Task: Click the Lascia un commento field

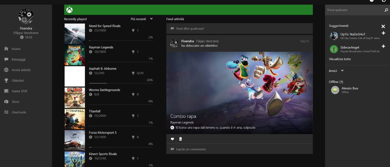Action: click(239, 149)
